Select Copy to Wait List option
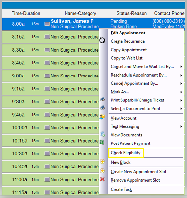The width and height of the screenshot is (187, 198). click(x=126, y=58)
